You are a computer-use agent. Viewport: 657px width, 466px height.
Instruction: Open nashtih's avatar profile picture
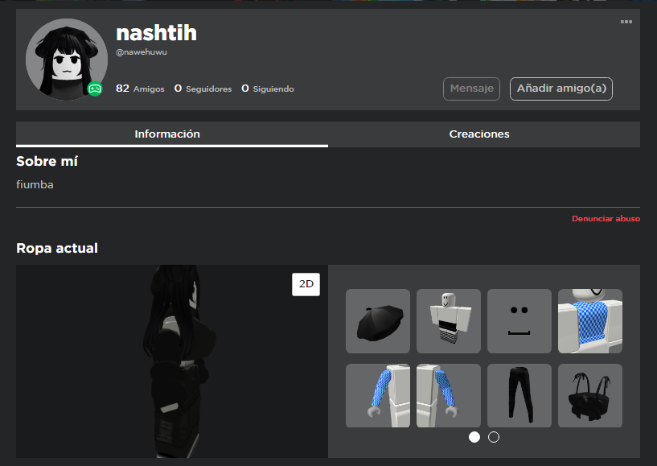point(67,59)
